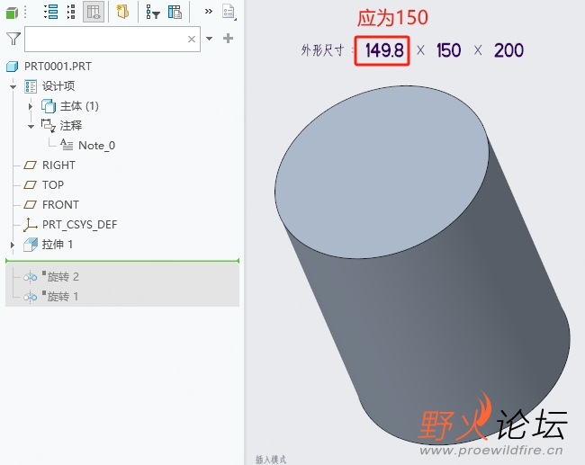Collapse the 注释 branch
585x465 pixels.
point(31,127)
